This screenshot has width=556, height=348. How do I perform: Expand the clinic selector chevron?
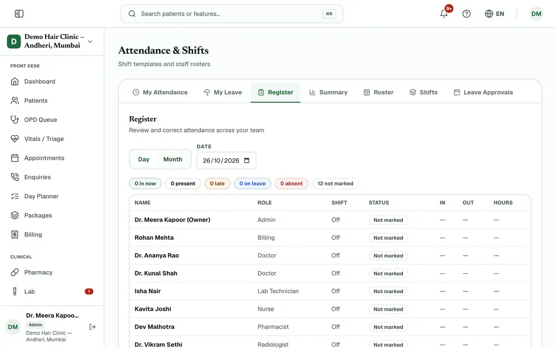[x=90, y=41]
